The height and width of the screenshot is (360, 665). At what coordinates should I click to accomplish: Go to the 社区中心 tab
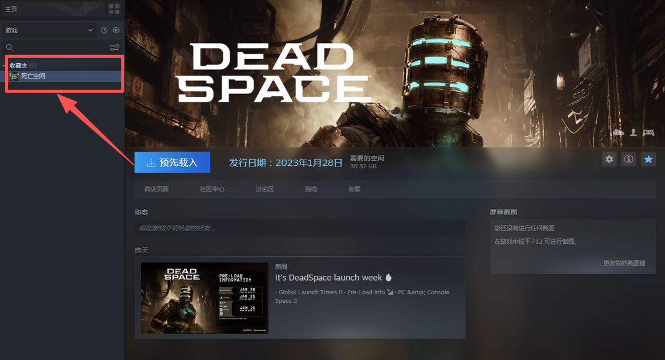(x=212, y=189)
